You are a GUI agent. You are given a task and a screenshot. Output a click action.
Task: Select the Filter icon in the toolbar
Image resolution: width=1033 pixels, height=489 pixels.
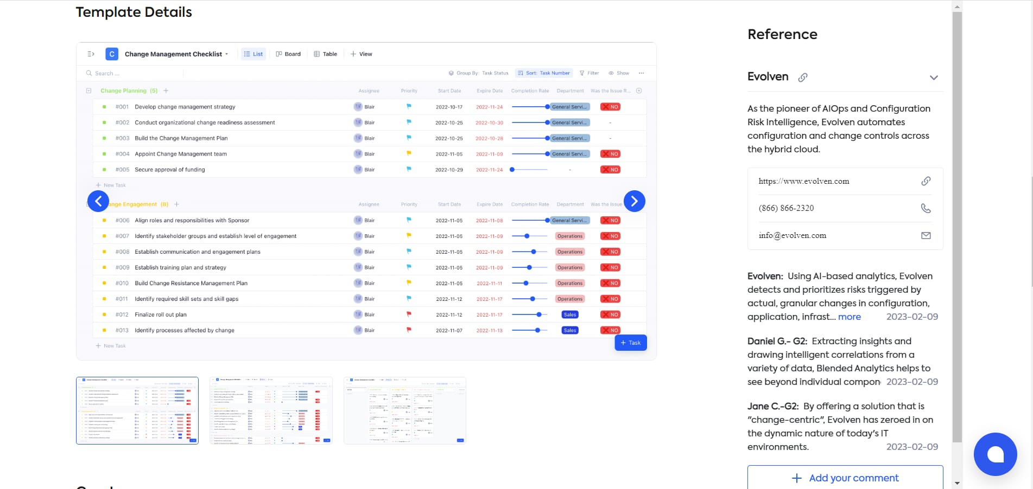(581, 73)
